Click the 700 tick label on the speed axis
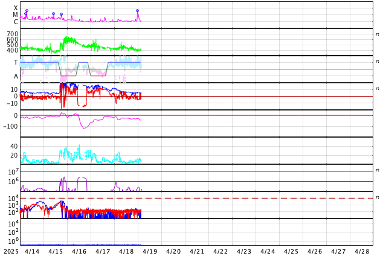This screenshot has height=256, width=383. [x=13, y=34]
